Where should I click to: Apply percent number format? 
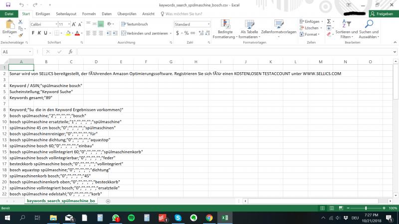tap(187, 33)
